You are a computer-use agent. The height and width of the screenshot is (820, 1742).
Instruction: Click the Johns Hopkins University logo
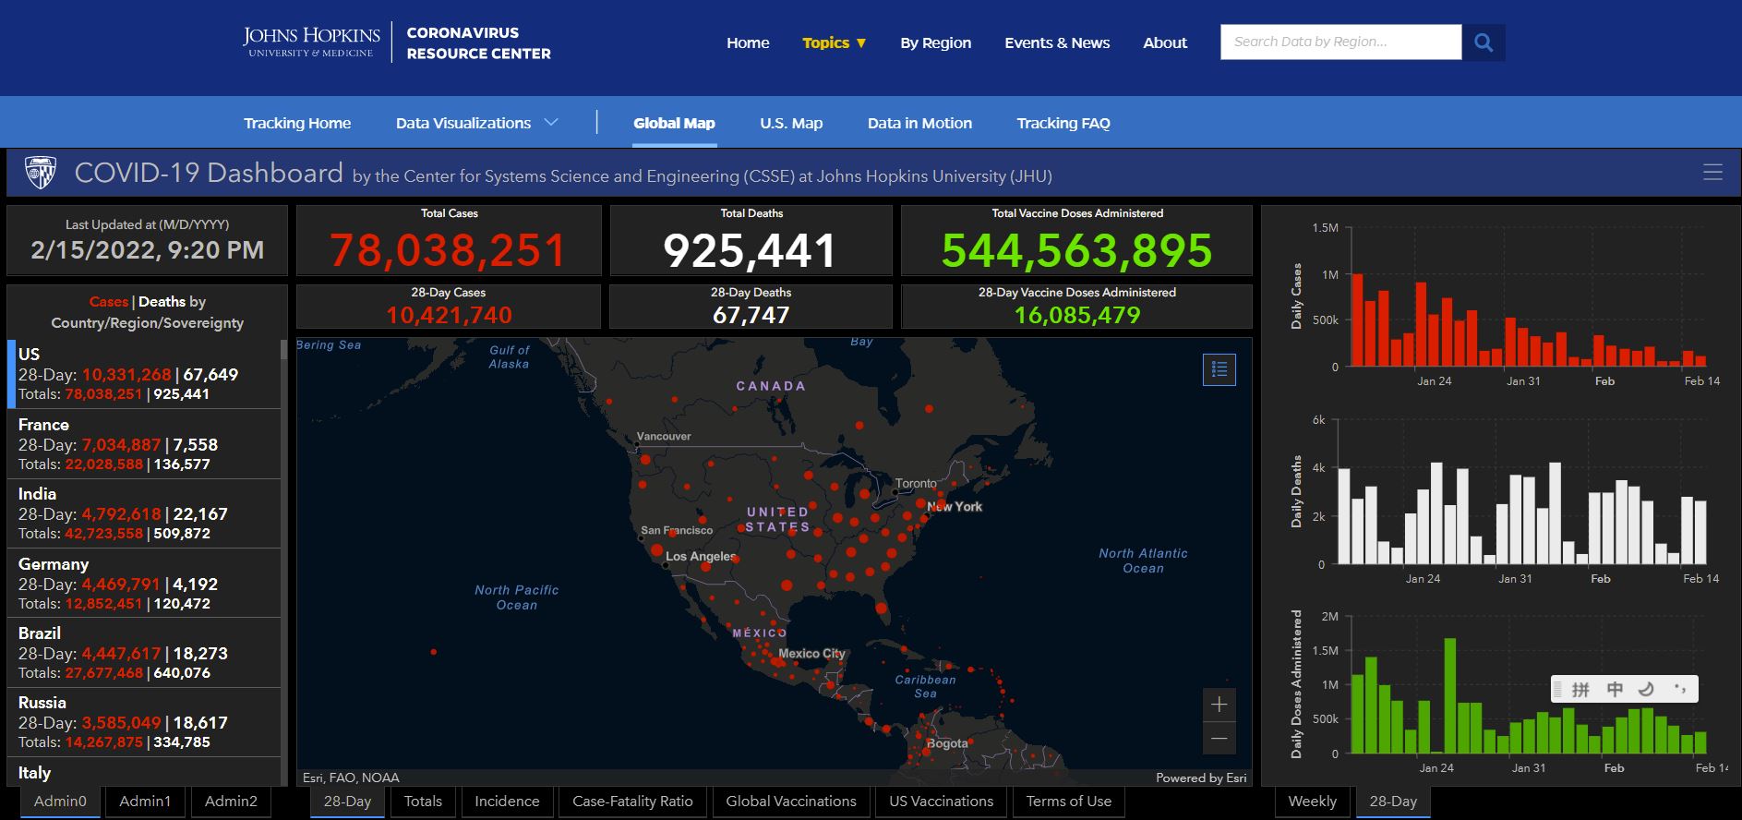[x=311, y=42]
